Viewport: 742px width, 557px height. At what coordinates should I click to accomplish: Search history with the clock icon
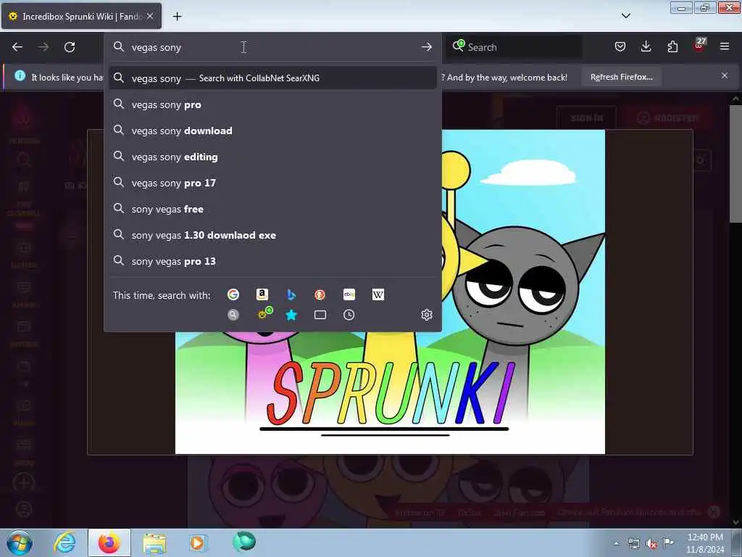tap(349, 315)
